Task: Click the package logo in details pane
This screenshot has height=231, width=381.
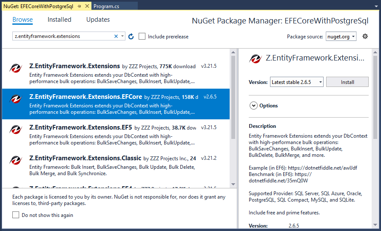Action: click(256, 59)
